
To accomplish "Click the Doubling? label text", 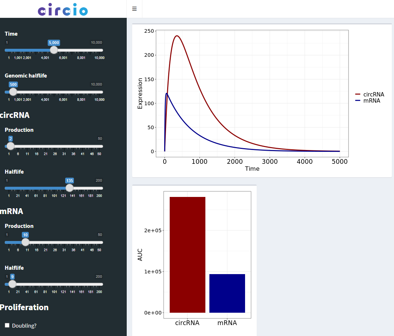I will click(x=24, y=326).
